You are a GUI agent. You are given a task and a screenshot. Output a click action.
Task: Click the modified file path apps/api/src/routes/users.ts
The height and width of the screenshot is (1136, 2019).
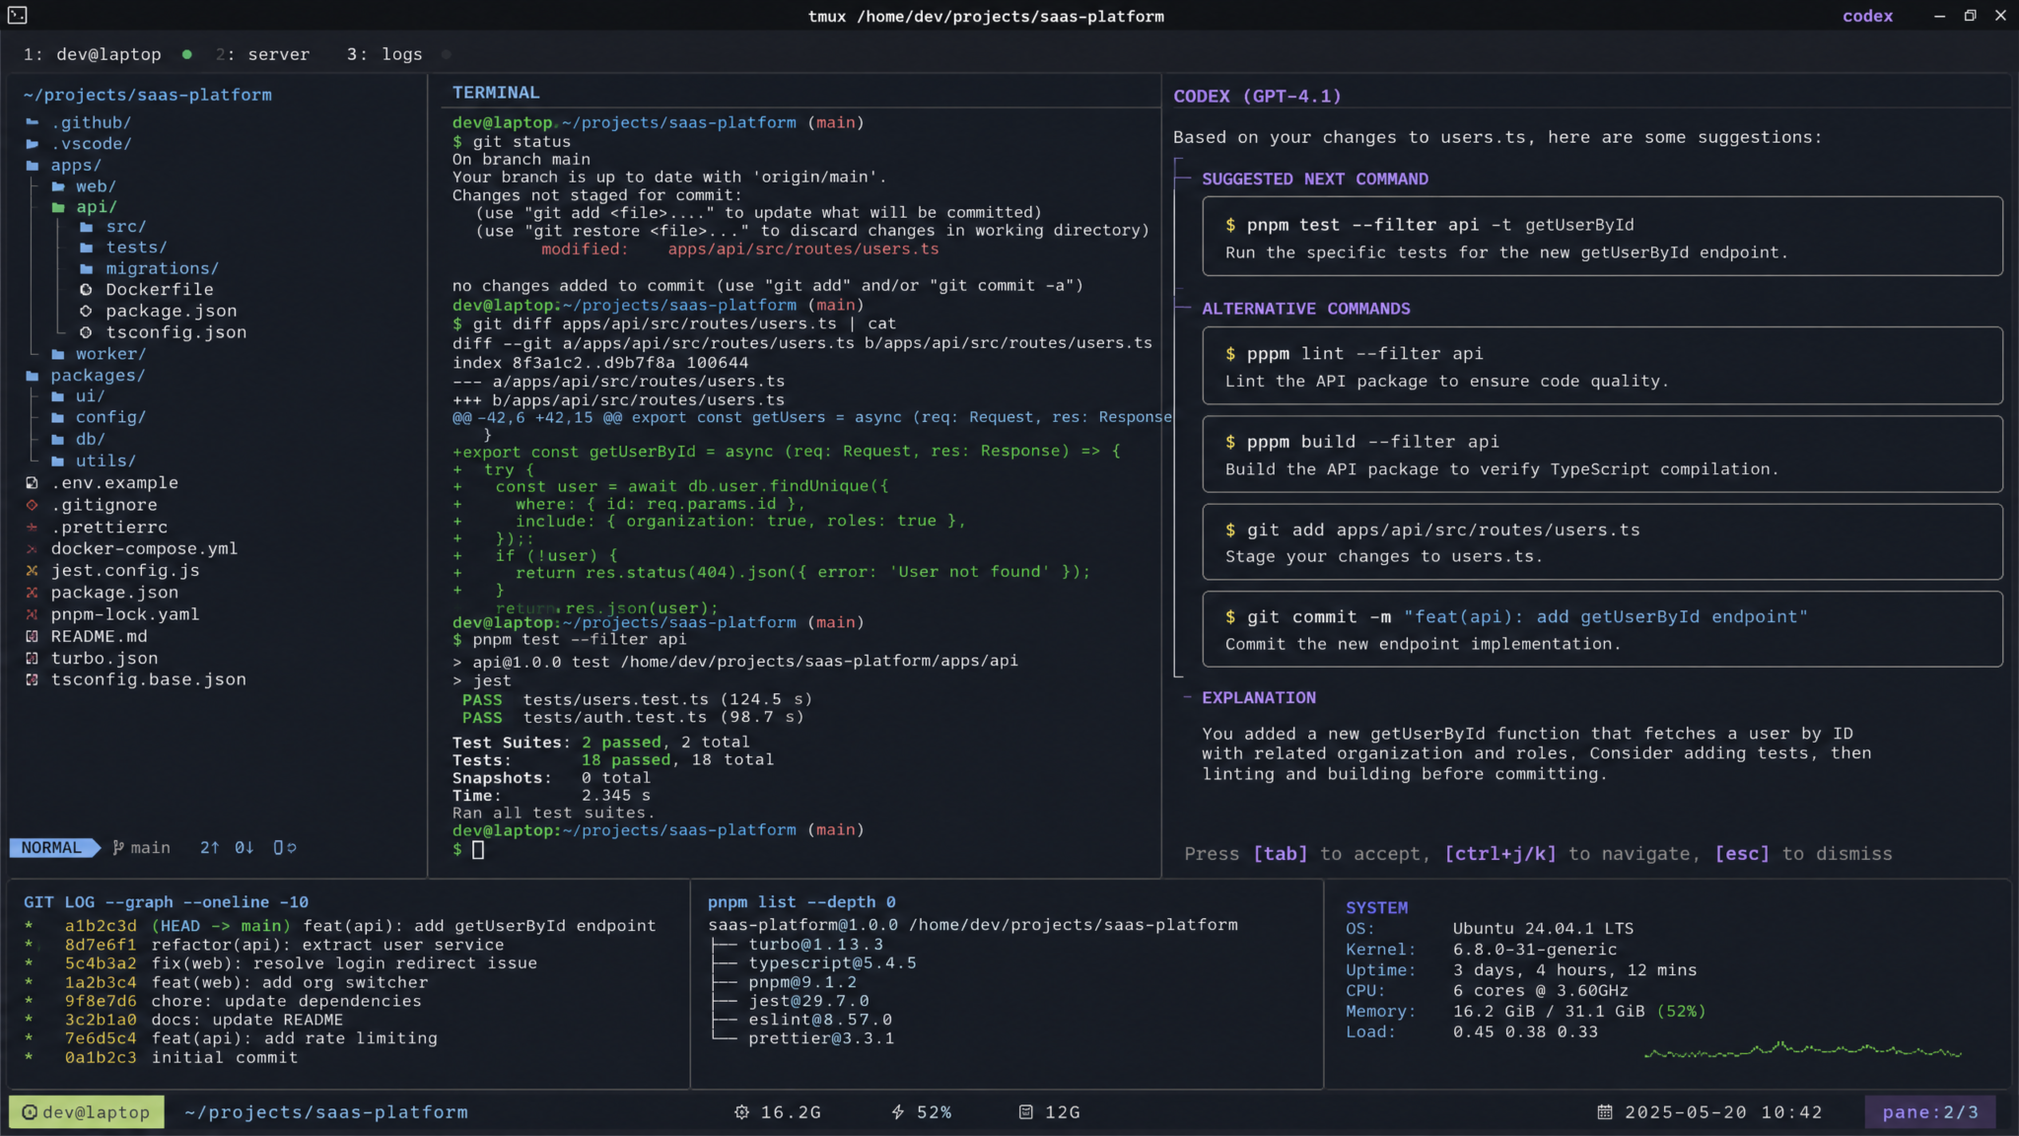[803, 249]
